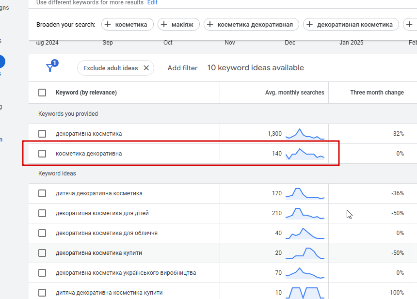Add 'декоративная косметика' suggestion chip
The height and width of the screenshot is (299, 417).
pyautogui.click(x=351, y=24)
